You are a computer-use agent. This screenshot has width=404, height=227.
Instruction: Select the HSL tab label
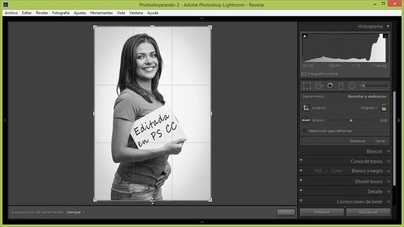point(318,171)
